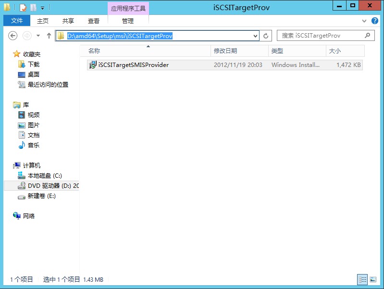Image resolution: width=384 pixels, height=289 pixels.
Task: Click the new folder quick access icon
Action: click(x=33, y=8)
